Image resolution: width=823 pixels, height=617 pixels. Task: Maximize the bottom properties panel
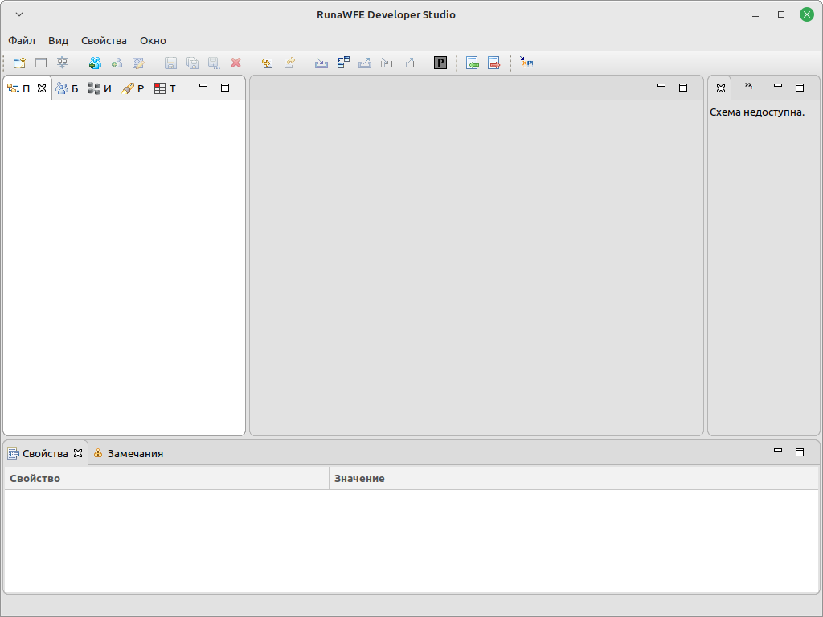tap(800, 452)
